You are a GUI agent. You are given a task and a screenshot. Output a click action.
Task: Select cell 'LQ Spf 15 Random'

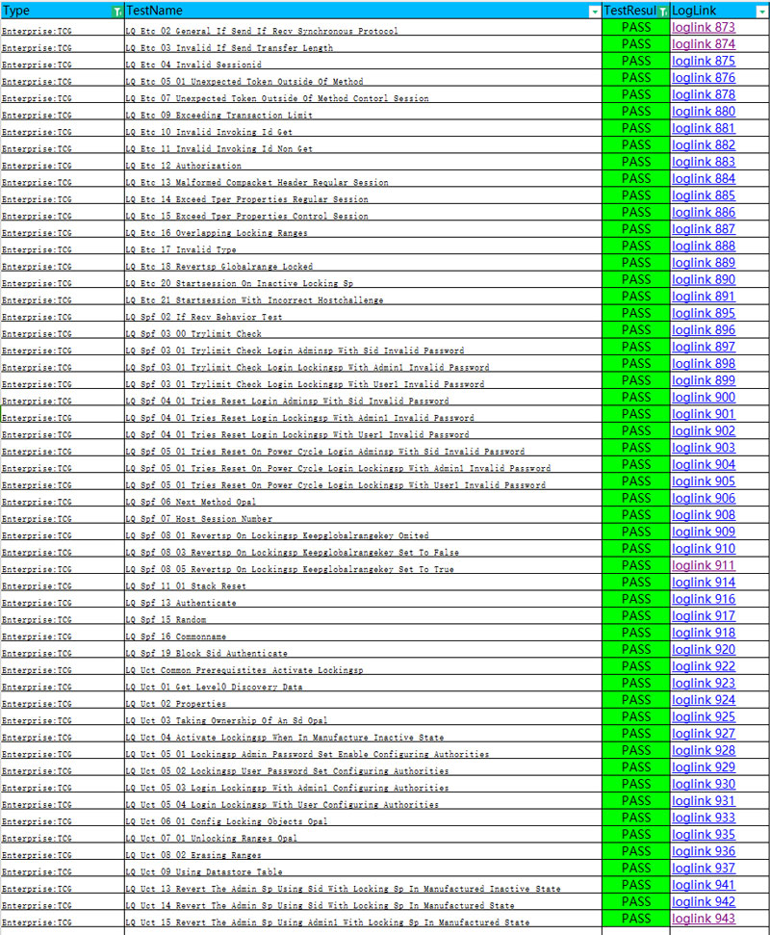point(363,616)
